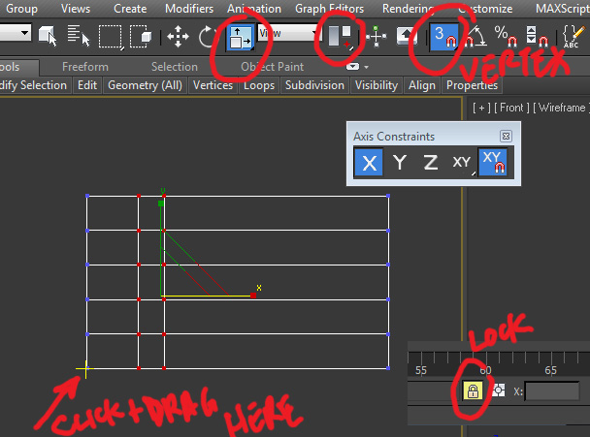The height and width of the screenshot is (437, 590).
Task: Toggle 3D Snaps button
Action: point(444,37)
